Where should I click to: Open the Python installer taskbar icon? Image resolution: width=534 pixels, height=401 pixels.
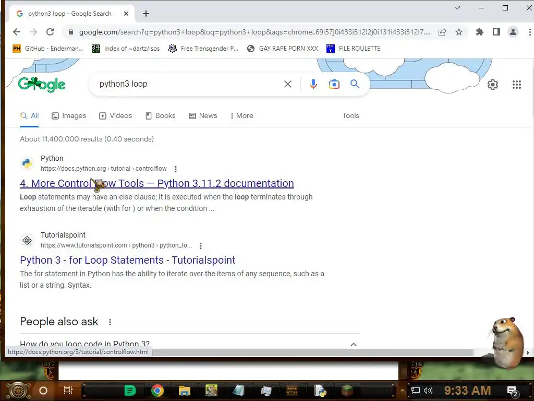(320, 391)
